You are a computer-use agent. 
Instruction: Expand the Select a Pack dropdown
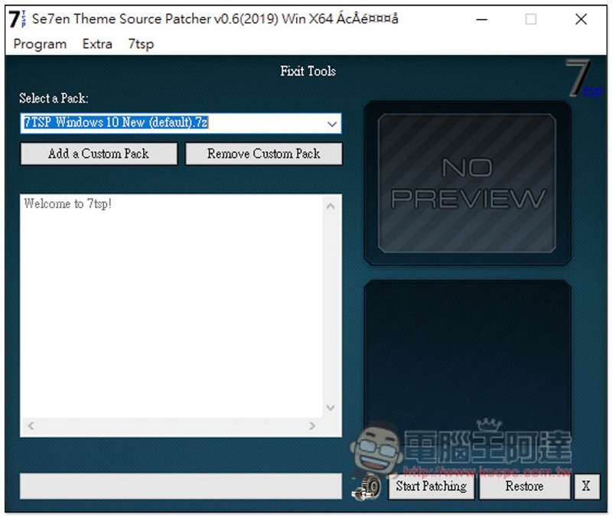point(332,124)
